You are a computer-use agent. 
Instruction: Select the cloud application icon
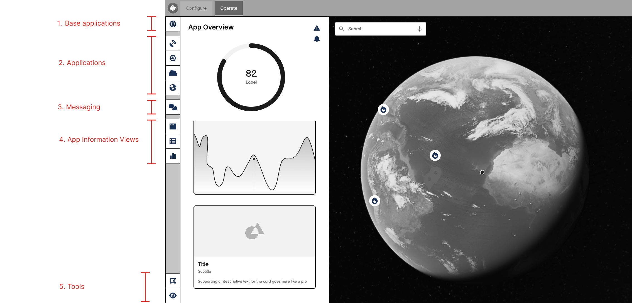(x=173, y=73)
